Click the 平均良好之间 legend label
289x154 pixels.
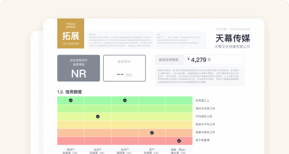click(204, 116)
